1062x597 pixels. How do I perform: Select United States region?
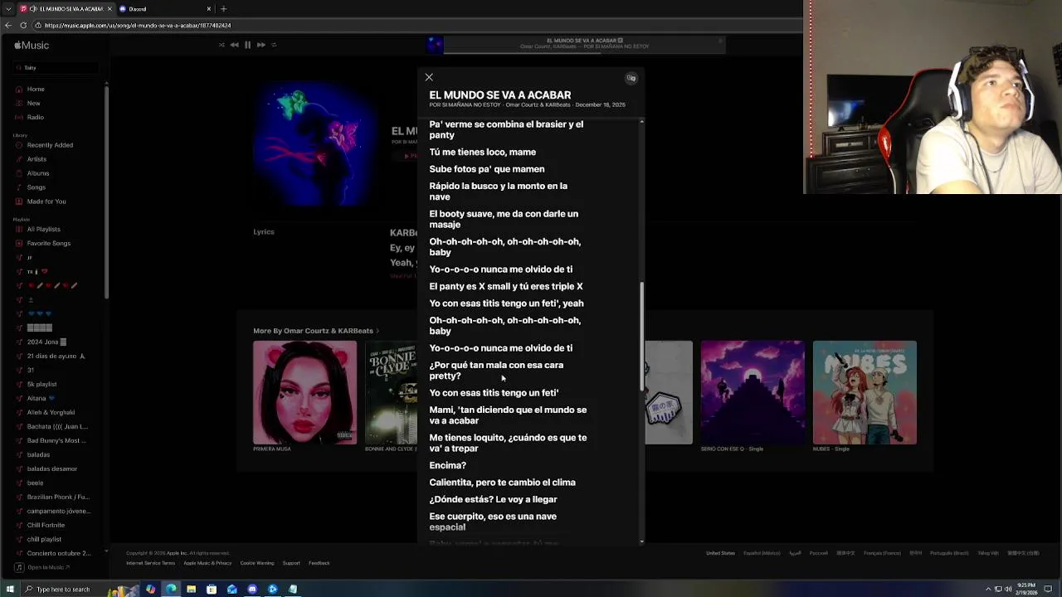click(x=720, y=553)
